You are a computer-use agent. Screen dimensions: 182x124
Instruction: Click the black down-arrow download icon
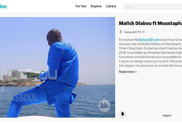tap(123, 114)
